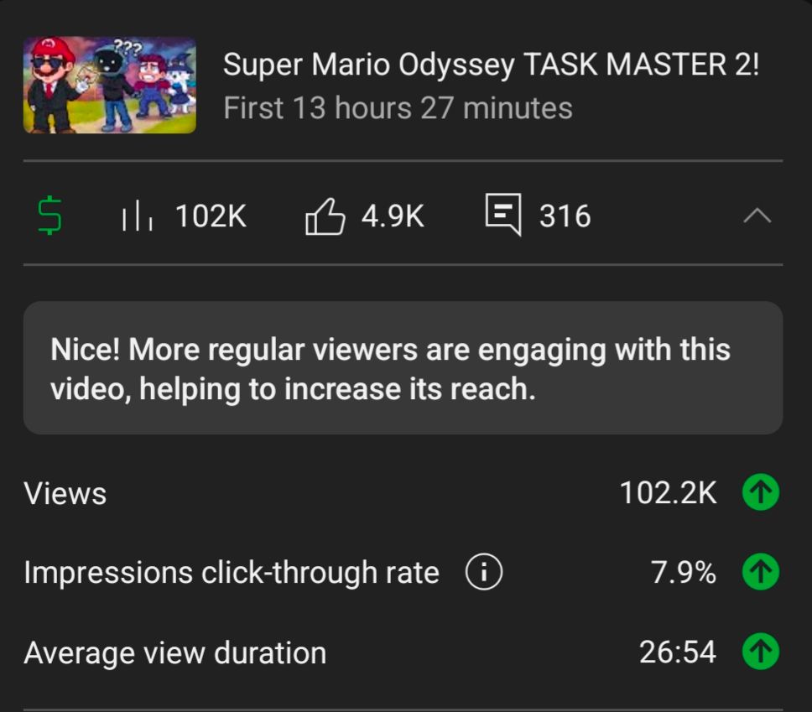Screen dimensions: 812x712
Task: Click the green arrow beside Average view duration
Action: coord(760,652)
